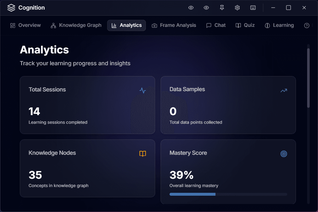Click the vertical scrollbar thumb

tap(308, 78)
